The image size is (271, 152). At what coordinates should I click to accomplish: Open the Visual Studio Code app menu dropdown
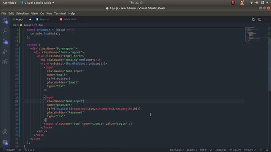[x=37, y=3]
